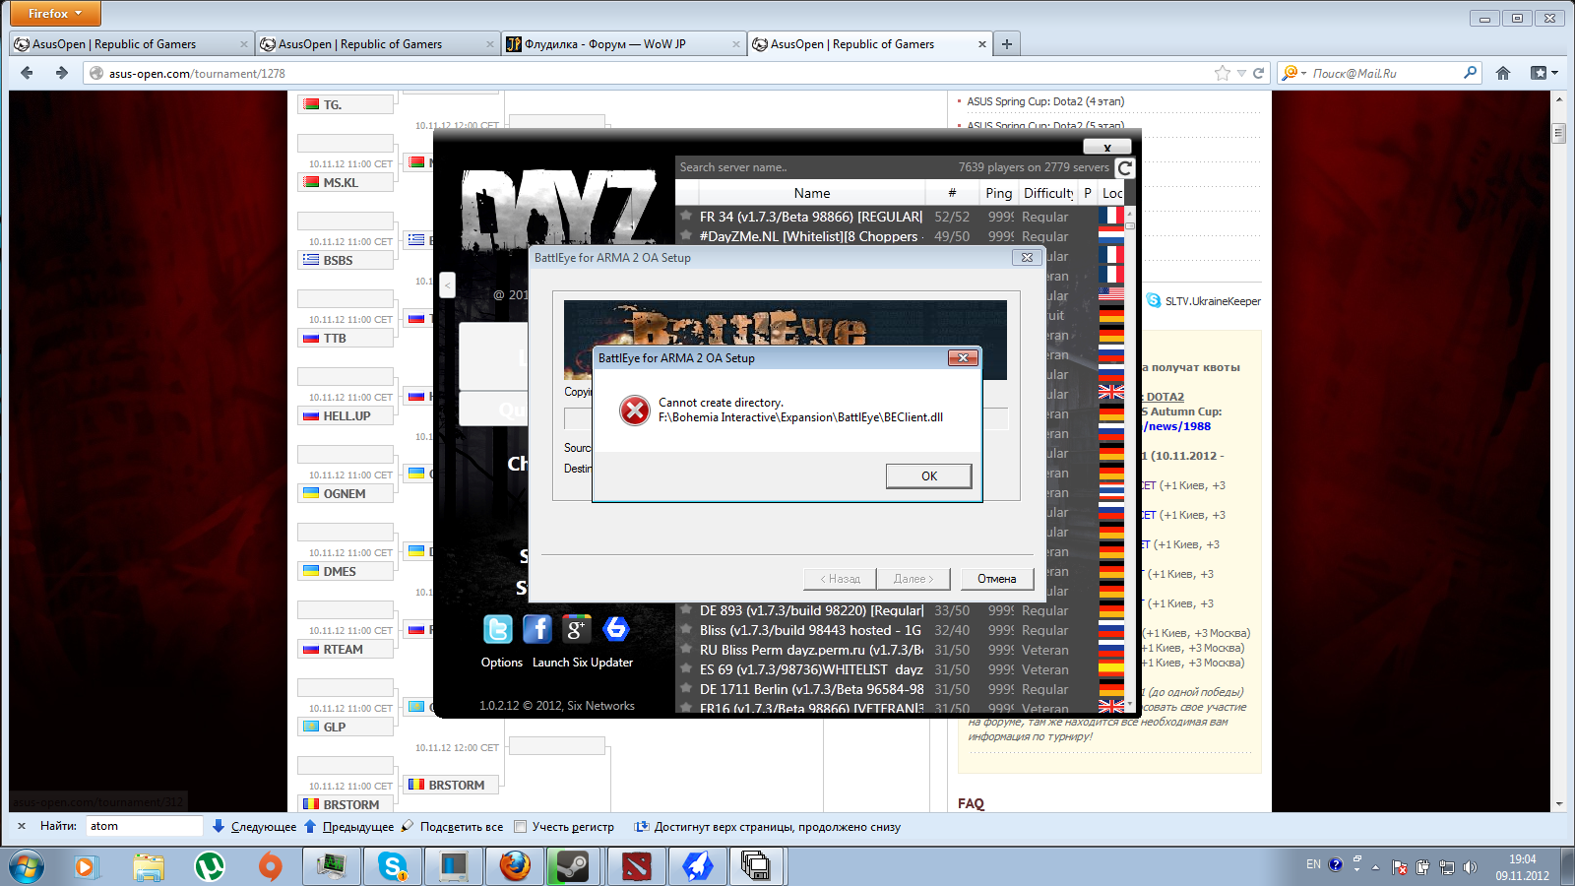
Task: Switch to Флудилка - Форум tab
Action: click(x=622, y=44)
